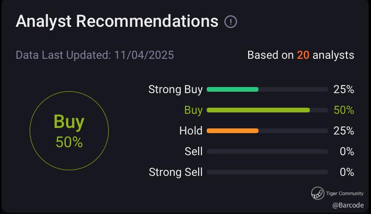Viewport: 371px width, 214px height.
Task: Click the info icon beside Analyst Recommendations
Action: point(231,22)
